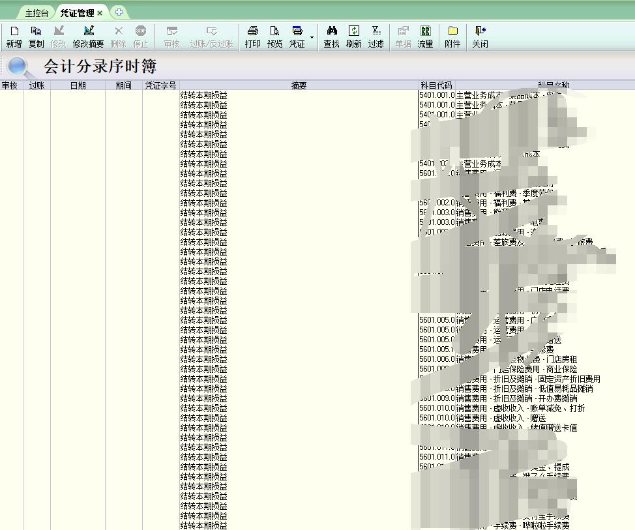This screenshot has height=530, width=635.
Task: Select the row ending 哗啦啦手续费
Action: click(x=531, y=525)
